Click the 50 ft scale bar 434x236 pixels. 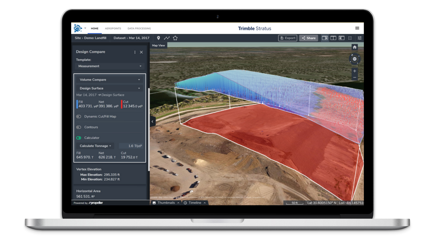pos(295,203)
